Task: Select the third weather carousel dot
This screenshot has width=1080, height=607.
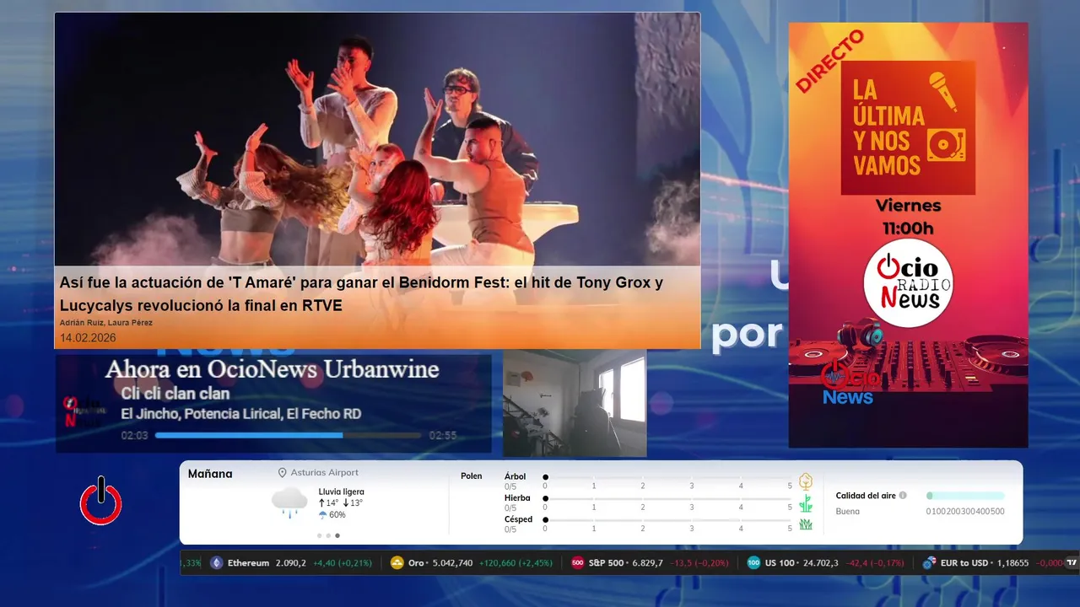Action: pyautogui.click(x=337, y=535)
